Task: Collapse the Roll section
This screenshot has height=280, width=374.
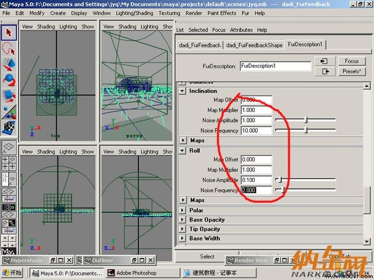Action: click(x=183, y=150)
